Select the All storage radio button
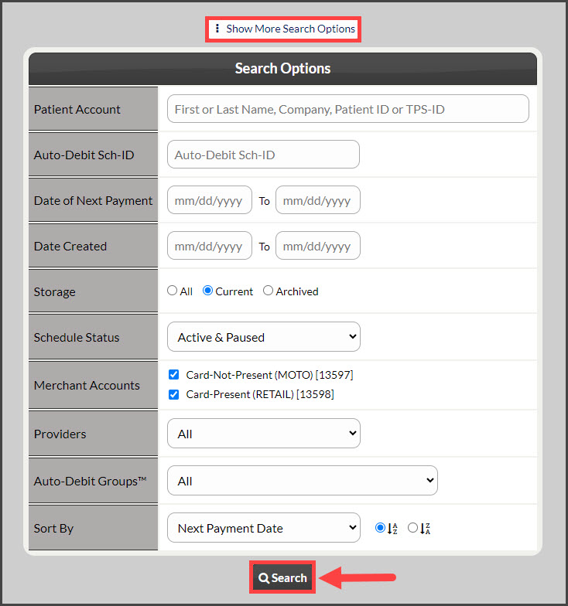This screenshot has width=568, height=606. [x=172, y=291]
